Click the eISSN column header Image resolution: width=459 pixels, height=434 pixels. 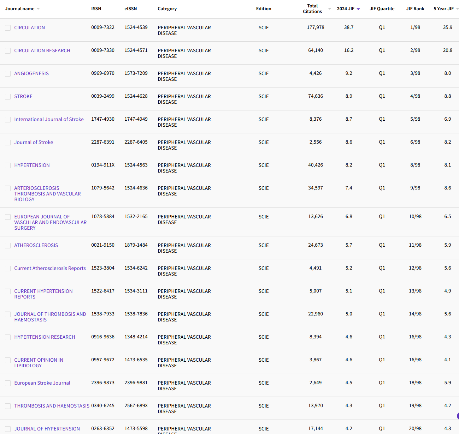[x=130, y=9]
